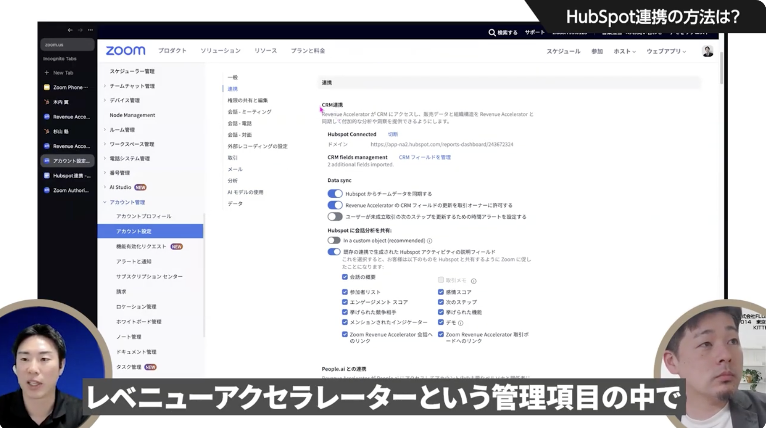This screenshot has width=767, height=428.
Task: Open the プロダクト menu
Action: point(172,51)
